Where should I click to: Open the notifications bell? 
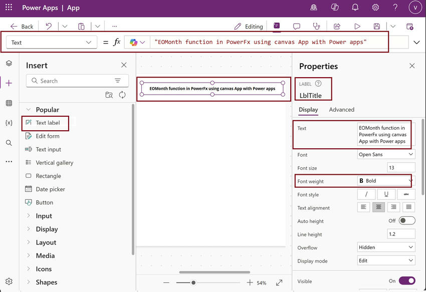coord(355,8)
